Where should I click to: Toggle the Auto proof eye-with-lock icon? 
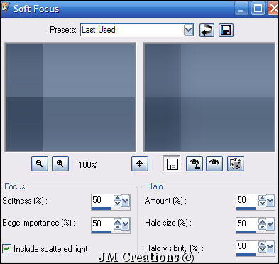coord(195,164)
